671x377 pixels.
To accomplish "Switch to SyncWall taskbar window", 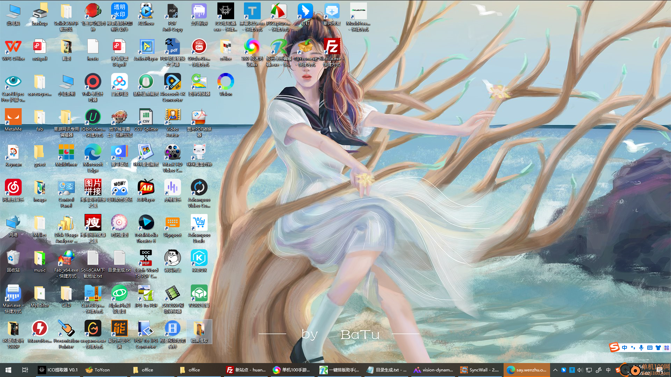I will (480, 370).
